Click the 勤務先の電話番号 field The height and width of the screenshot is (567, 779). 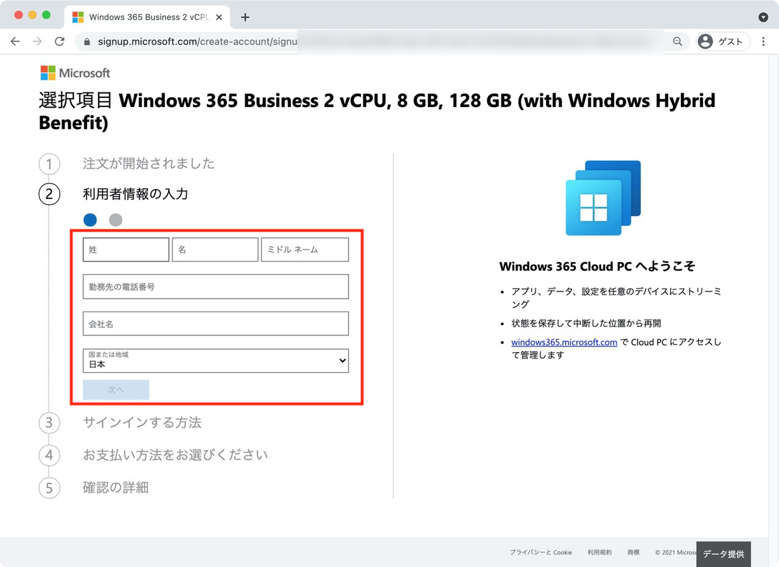tap(216, 286)
